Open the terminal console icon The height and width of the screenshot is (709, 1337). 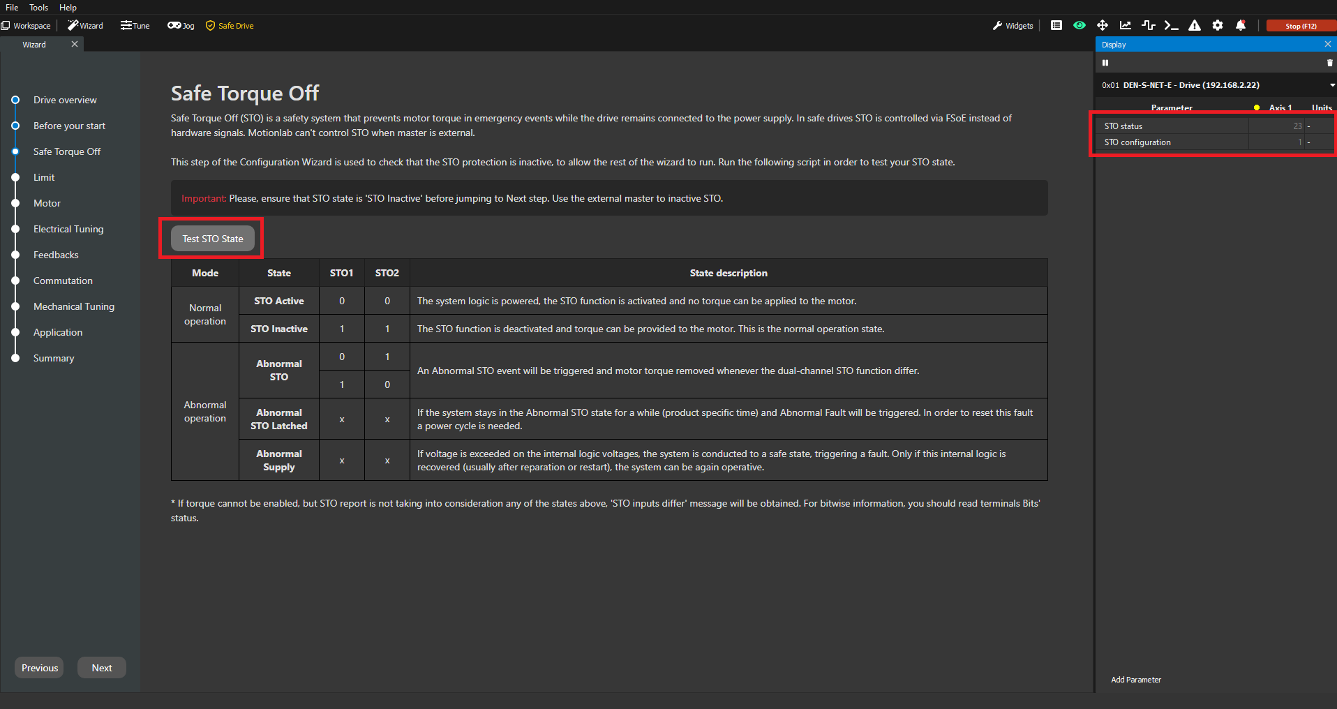point(1171,26)
